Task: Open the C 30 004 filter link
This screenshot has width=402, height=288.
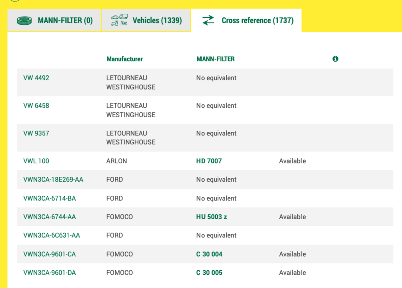Action: (209, 254)
